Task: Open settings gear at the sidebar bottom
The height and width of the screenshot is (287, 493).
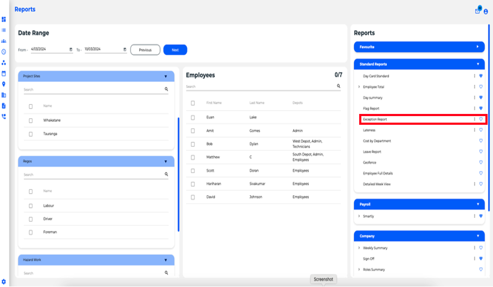Action: [4, 281]
